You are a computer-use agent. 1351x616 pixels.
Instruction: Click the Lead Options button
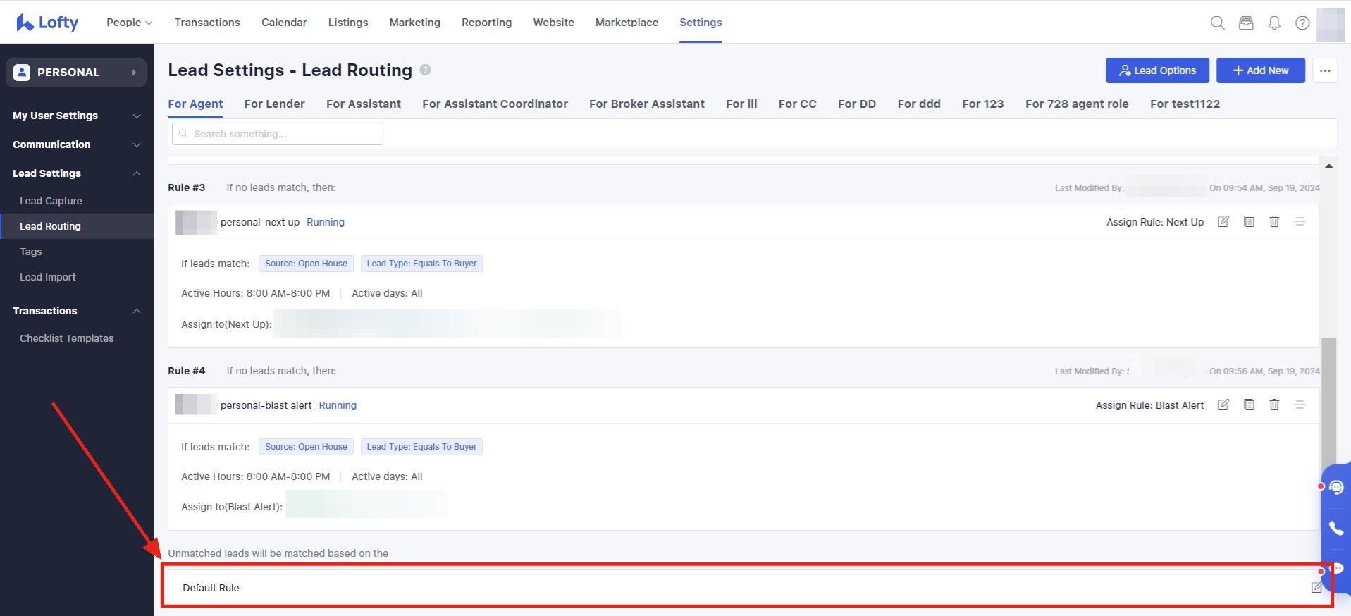coord(1157,70)
